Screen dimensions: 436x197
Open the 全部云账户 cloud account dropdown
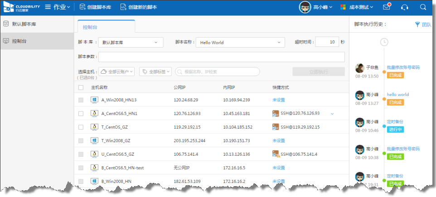pyautogui.click(x=116, y=72)
